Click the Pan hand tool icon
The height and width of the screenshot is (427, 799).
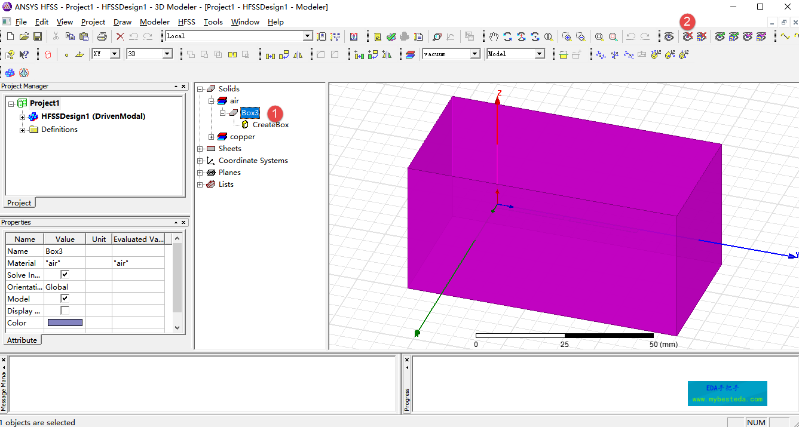click(493, 36)
